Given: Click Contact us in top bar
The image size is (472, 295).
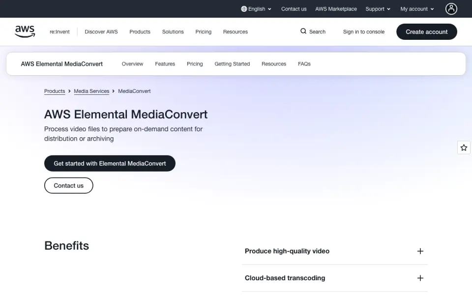Looking at the screenshot, I should pyautogui.click(x=294, y=9).
